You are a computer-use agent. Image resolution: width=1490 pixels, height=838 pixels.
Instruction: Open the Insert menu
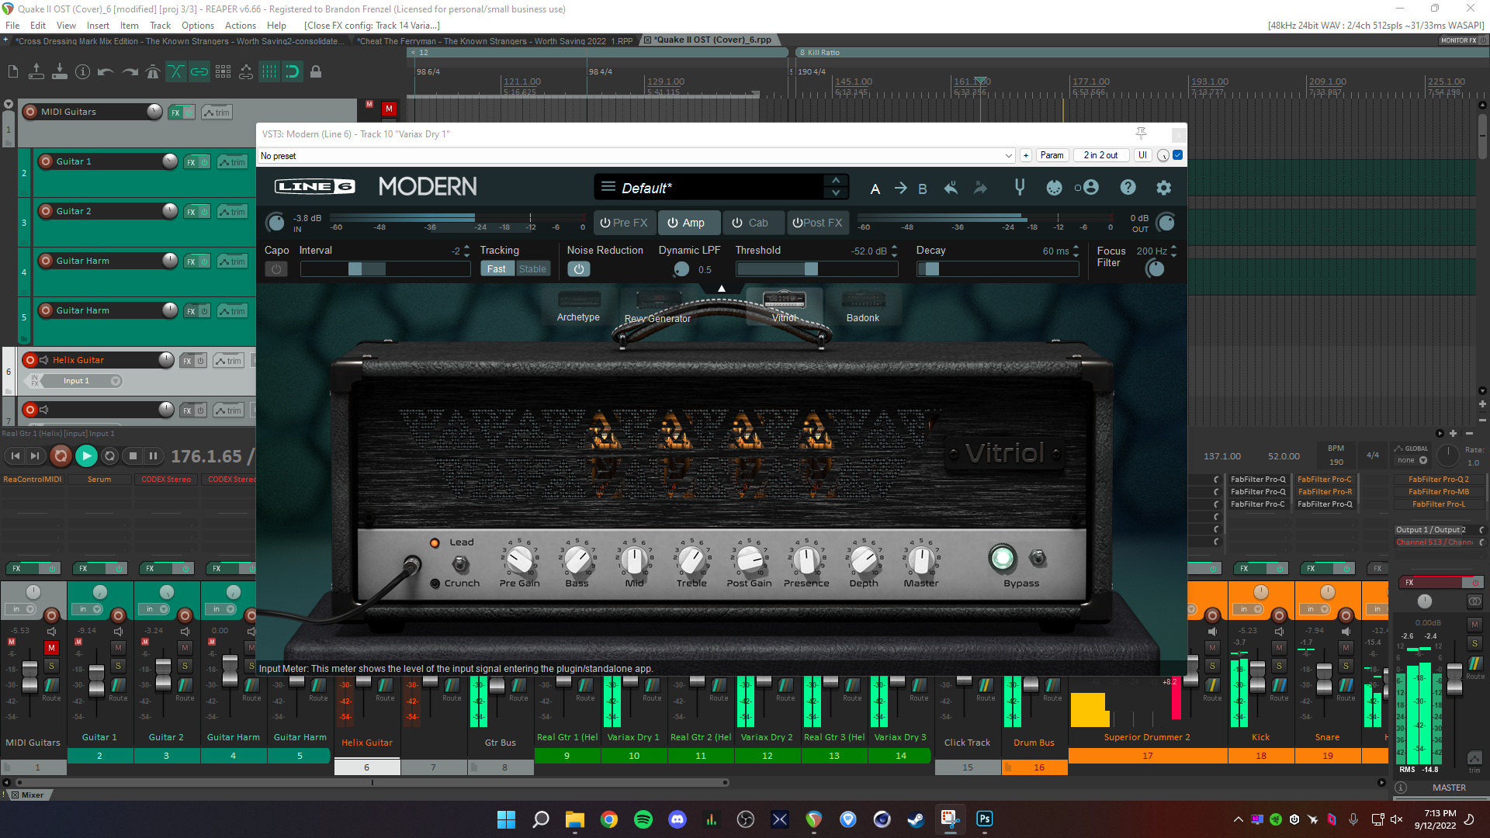(98, 26)
